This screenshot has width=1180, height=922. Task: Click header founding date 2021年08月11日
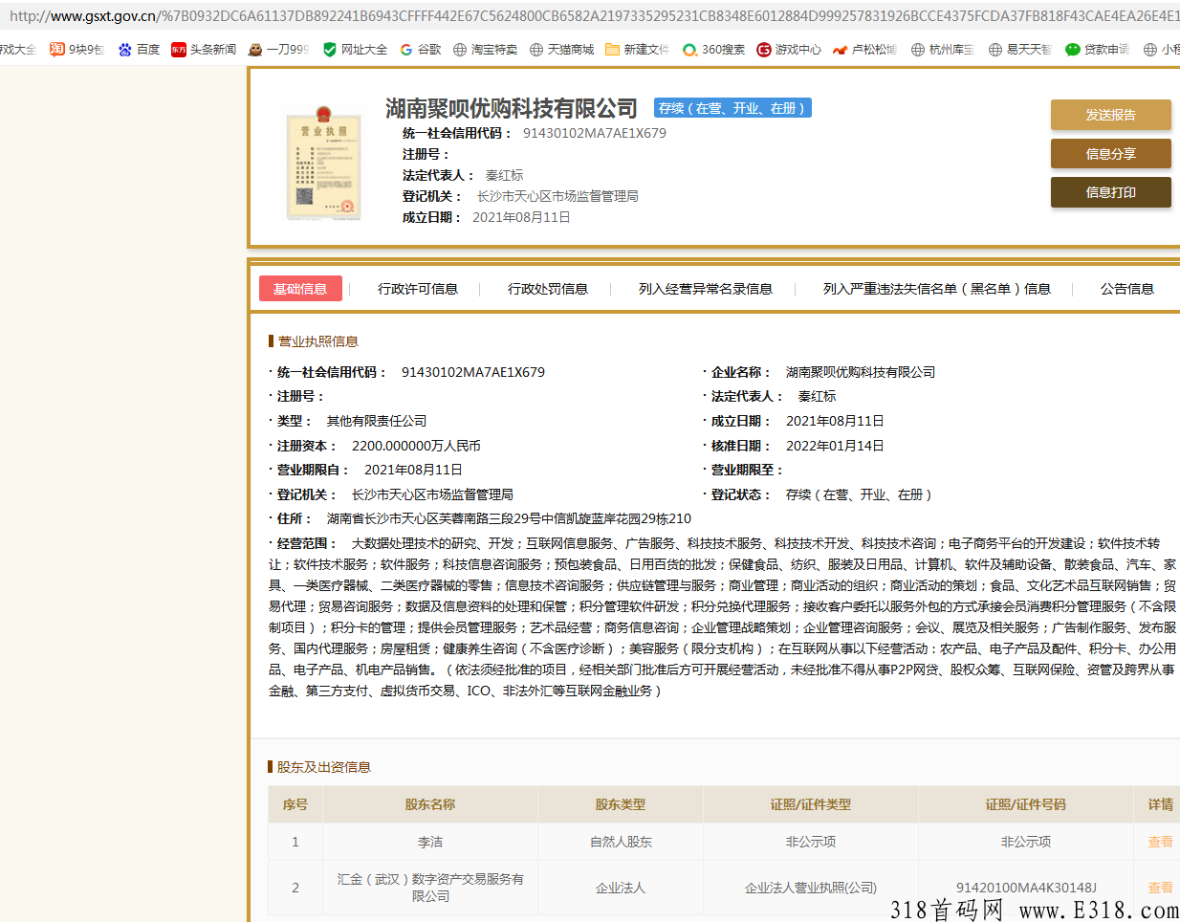coord(521,217)
